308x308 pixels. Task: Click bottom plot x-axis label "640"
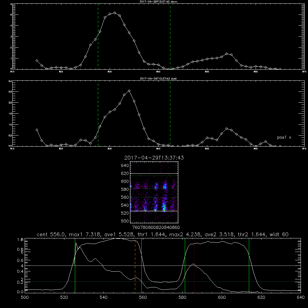point(301,298)
